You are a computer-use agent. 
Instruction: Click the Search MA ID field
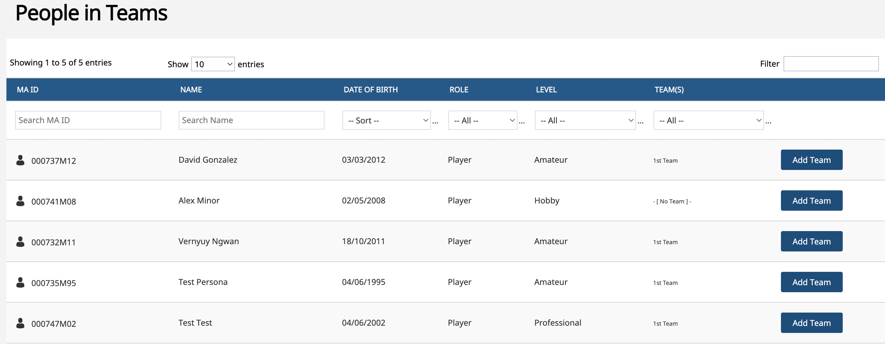[88, 120]
